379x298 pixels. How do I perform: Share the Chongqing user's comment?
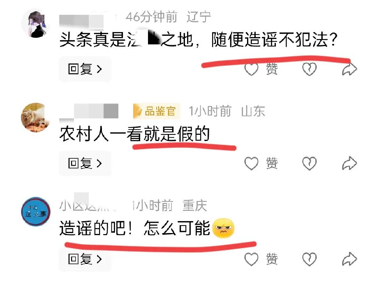[x=349, y=259]
